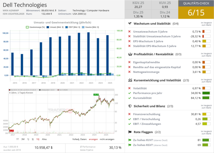214x153 pixels.
Task: Click the red X next to Nettogewinnmarge
Action: click(129, 72)
